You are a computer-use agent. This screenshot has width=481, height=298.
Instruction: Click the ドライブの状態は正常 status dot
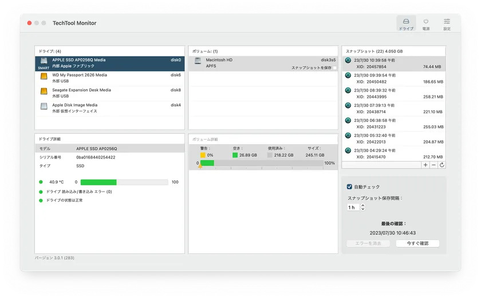click(x=41, y=201)
